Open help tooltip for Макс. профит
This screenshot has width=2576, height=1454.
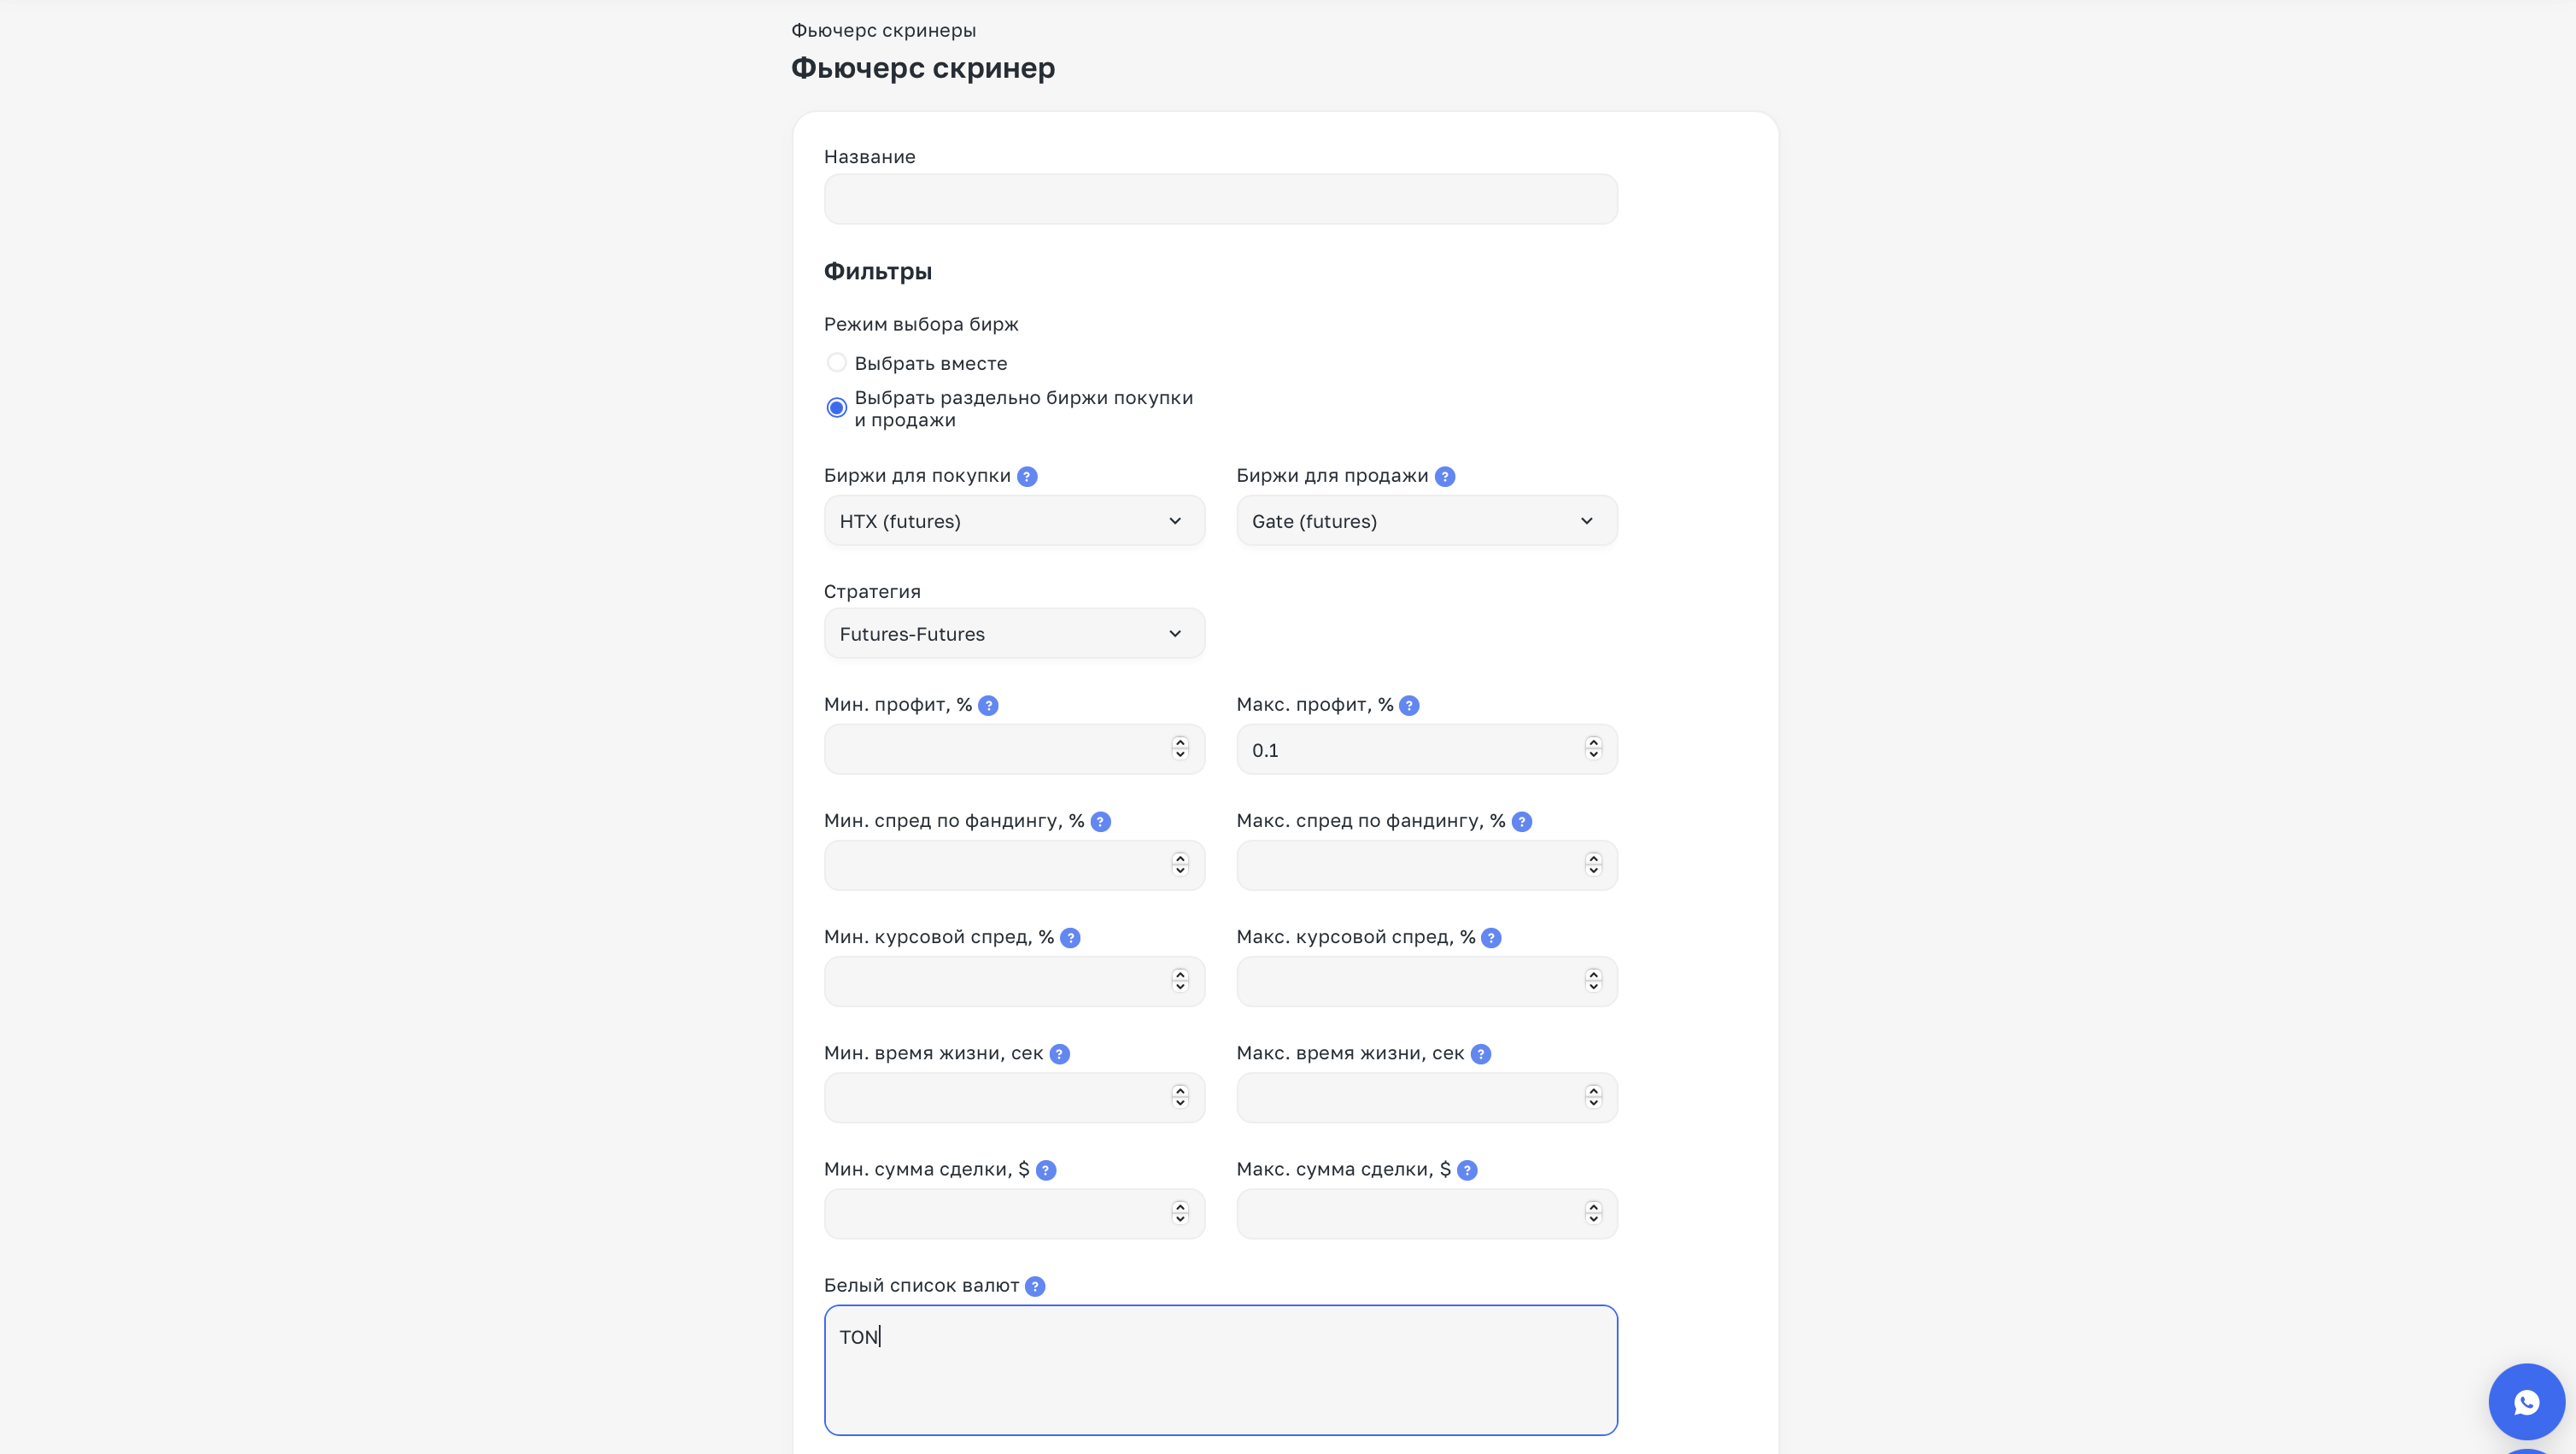pyautogui.click(x=1409, y=706)
